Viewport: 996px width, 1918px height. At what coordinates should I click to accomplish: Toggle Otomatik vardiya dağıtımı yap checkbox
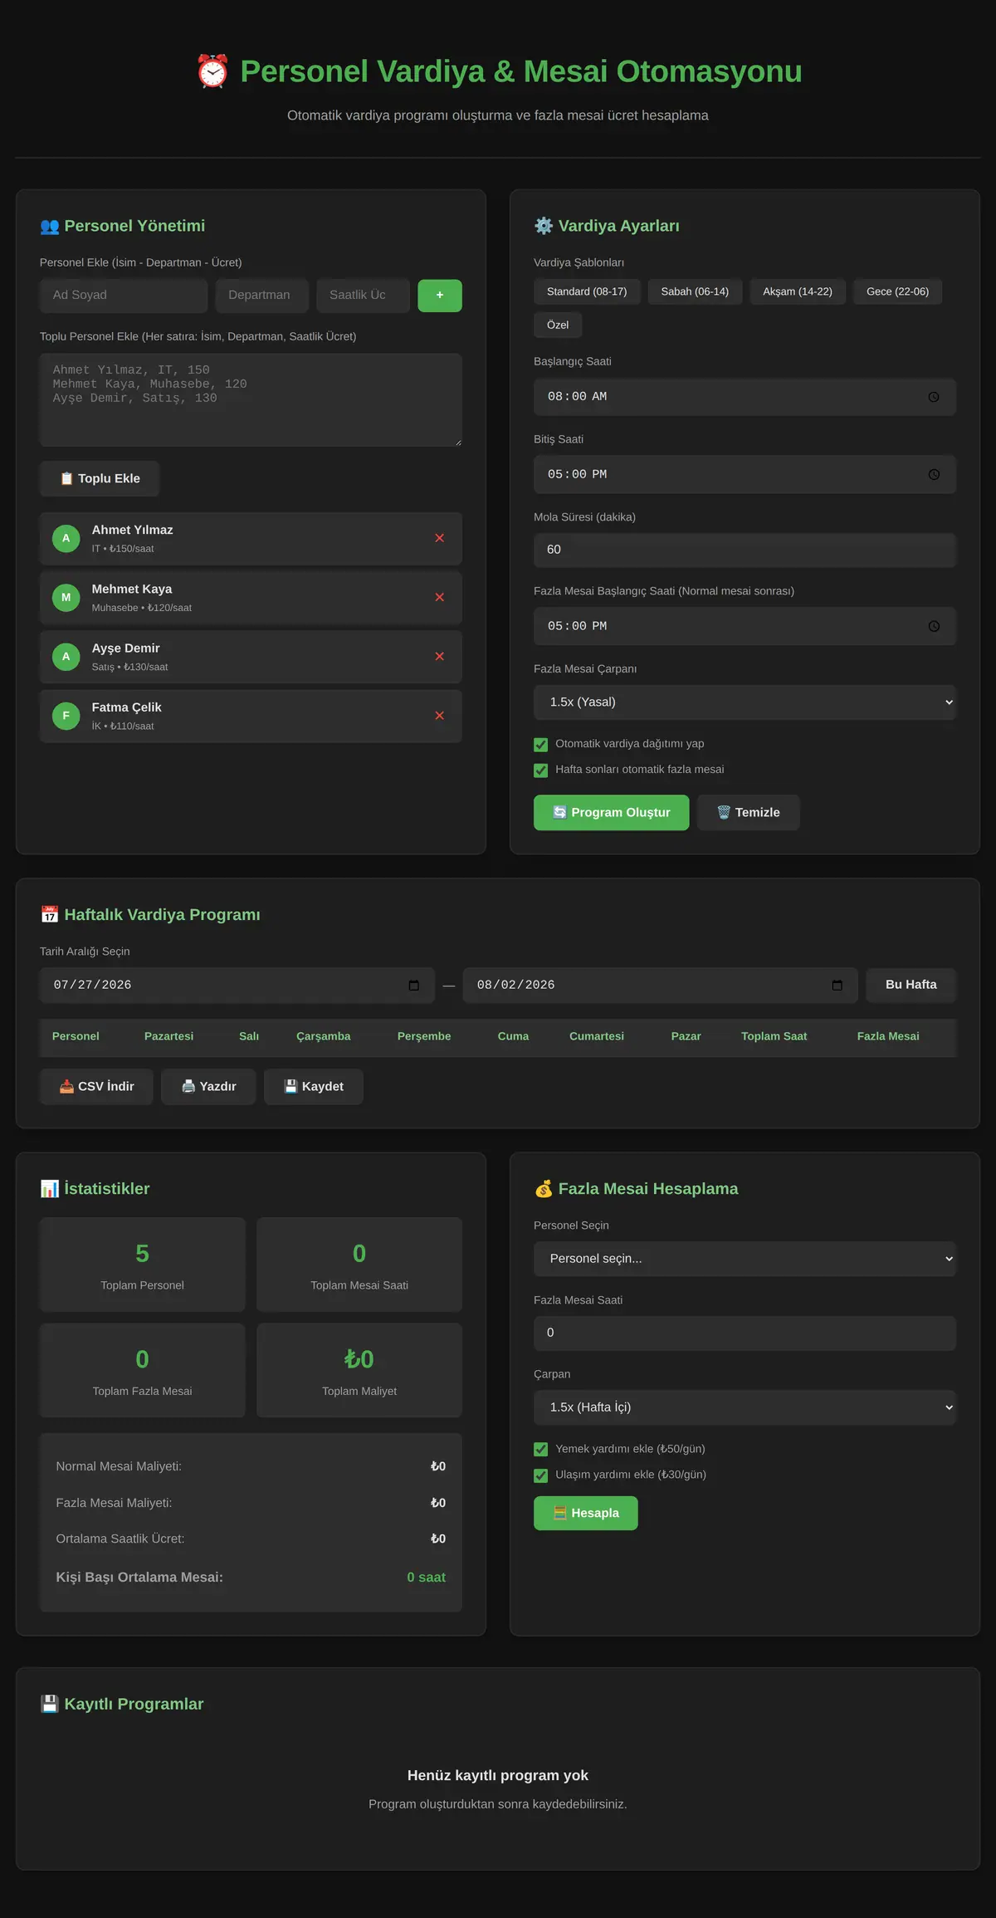point(541,744)
